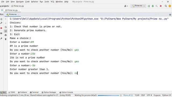
Task: Open the Run tool window button
Action: click(3, 92)
